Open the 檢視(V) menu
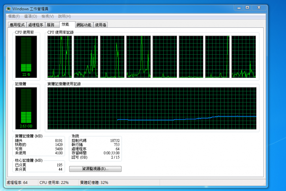The height and width of the screenshot is (191, 286). 48,16
